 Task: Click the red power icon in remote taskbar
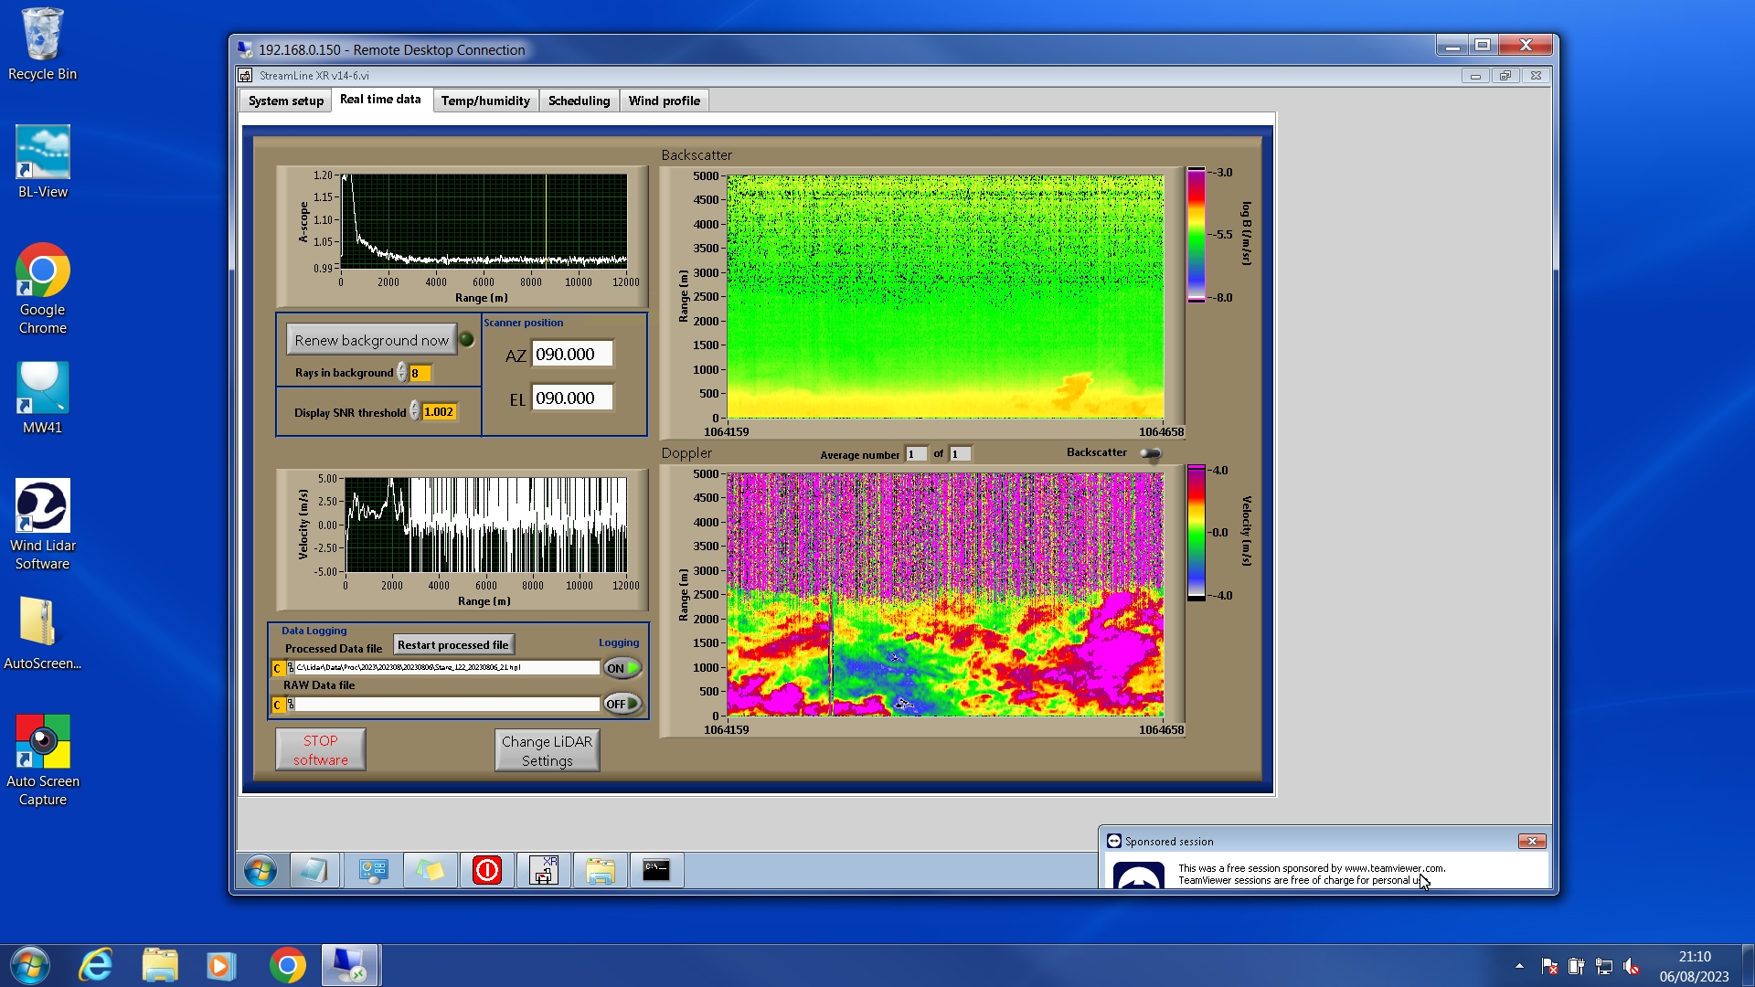[x=487, y=870]
